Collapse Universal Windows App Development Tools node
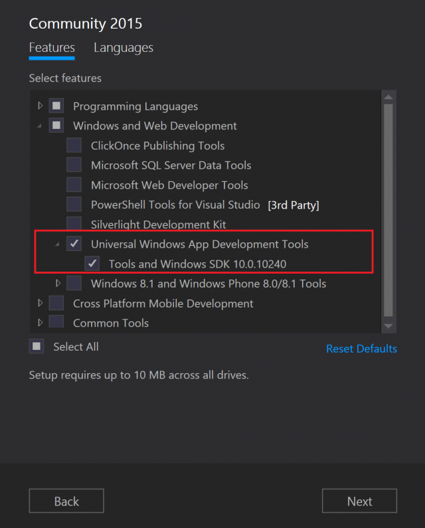The width and height of the screenshot is (425, 528). click(x=57, y=244)
